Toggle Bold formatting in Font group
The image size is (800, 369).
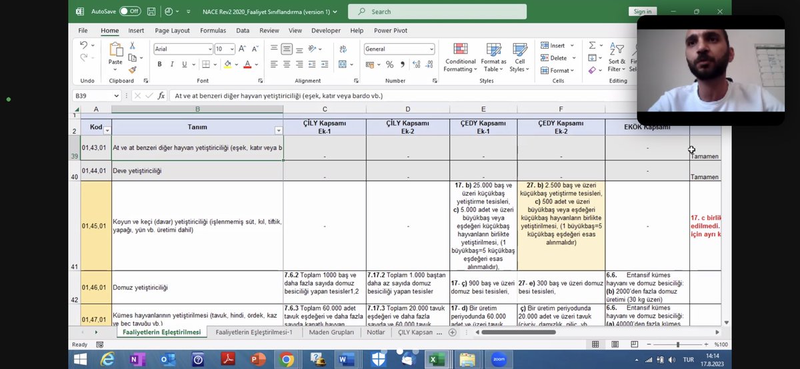point(159,65)
